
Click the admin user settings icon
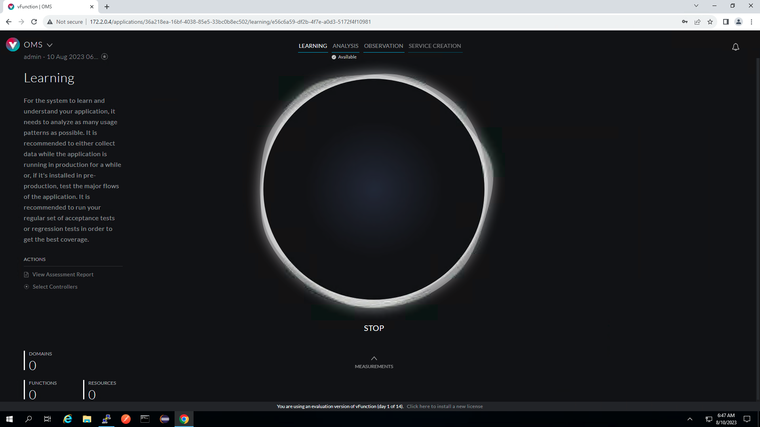click(x=104, y=57)
